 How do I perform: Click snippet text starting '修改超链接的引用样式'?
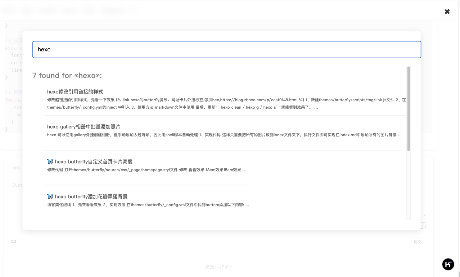226,104
